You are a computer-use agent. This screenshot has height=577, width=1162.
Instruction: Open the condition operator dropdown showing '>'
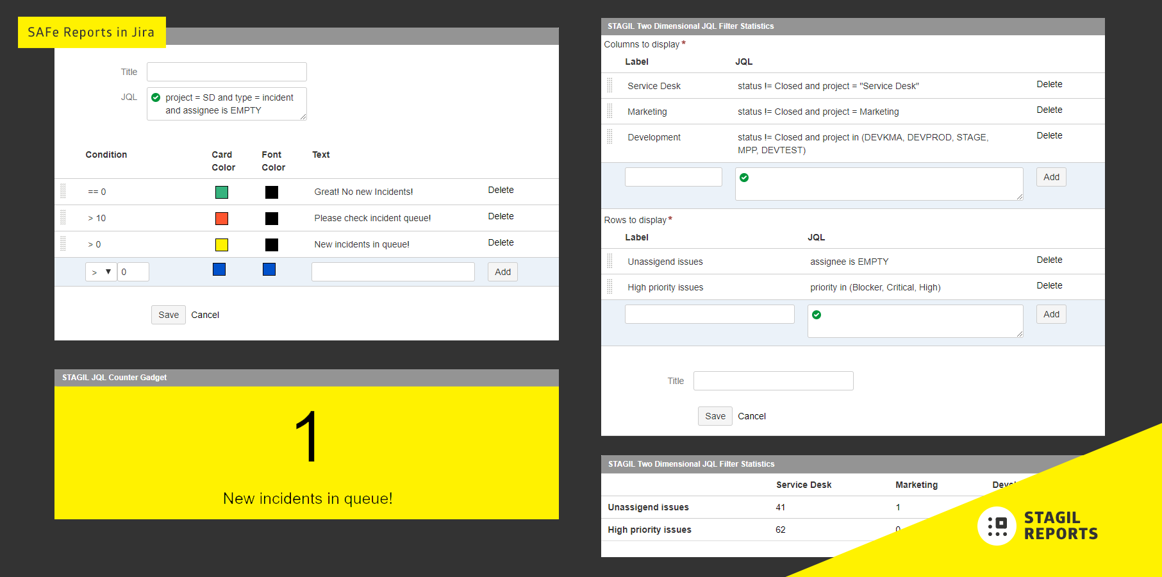101,272
